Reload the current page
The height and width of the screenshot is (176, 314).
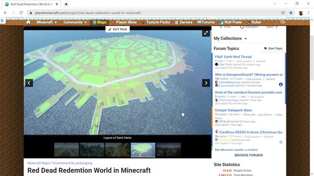point(21,13)
